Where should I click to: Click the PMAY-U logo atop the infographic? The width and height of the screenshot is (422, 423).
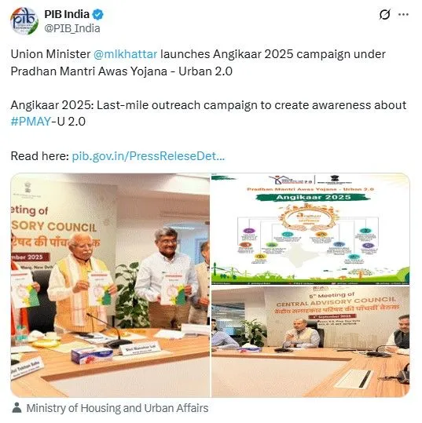(291, 180)
